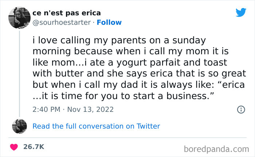Screen dimensions: 255x157
Task: Click the vertical thread line between avatars
Action: 19,73
